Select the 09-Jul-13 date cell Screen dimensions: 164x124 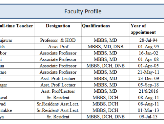(x=147, y=116)
